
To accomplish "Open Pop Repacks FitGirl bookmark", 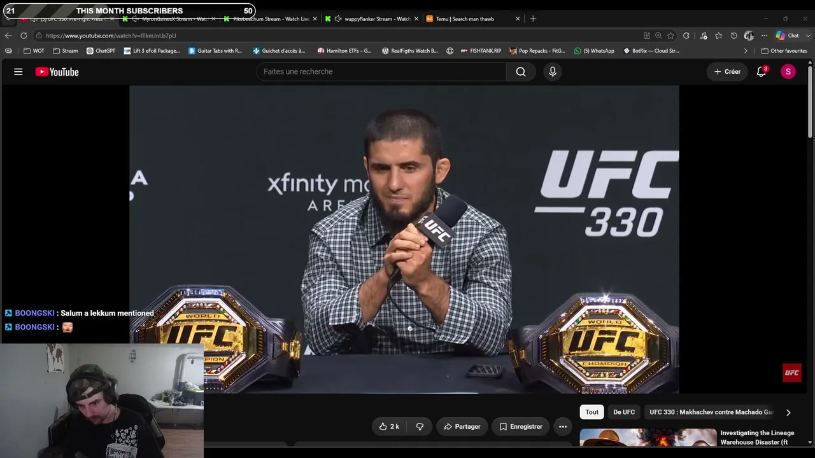I will click(537, 51).
